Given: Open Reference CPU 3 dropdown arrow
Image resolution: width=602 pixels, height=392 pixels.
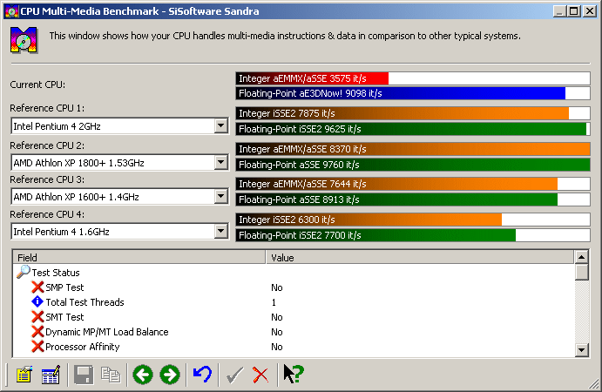Looking at the screenshot, I should 220,197.
